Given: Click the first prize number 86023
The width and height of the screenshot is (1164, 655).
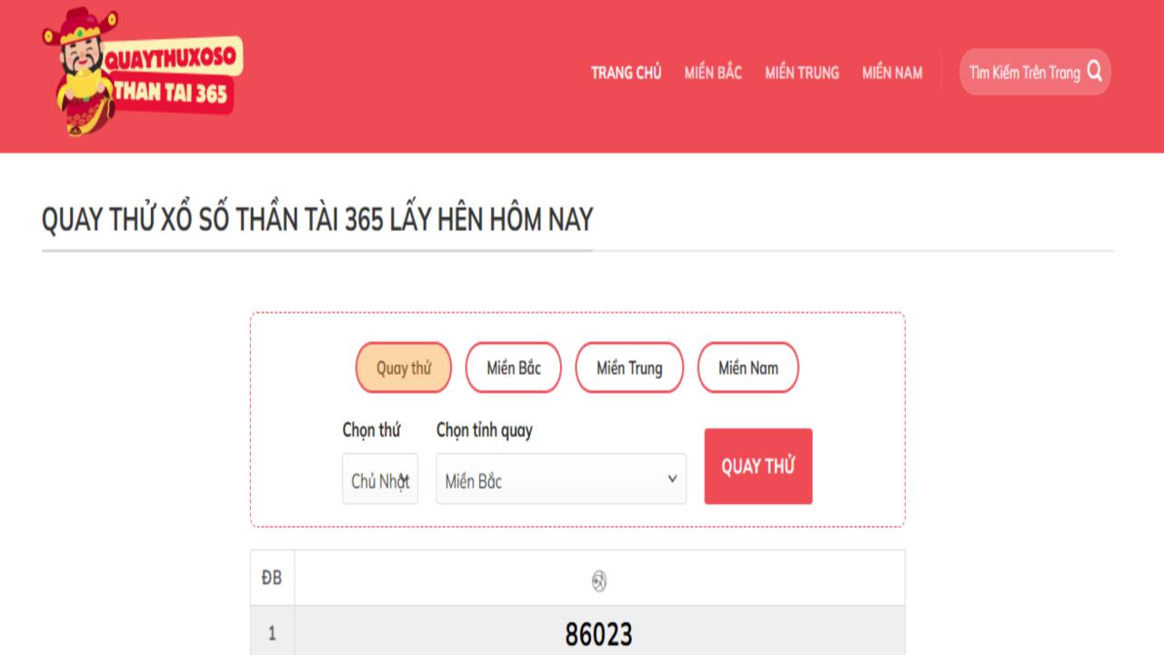Looking at the screenshot, I should 598,634.
